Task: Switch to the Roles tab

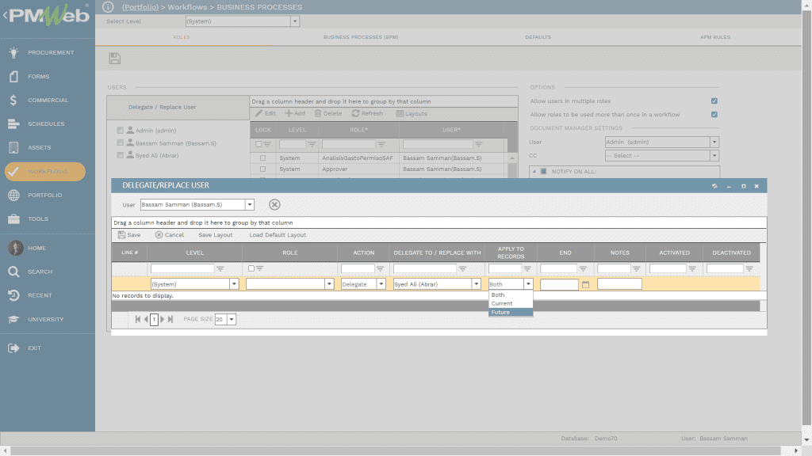Action: tap(182, 37)
